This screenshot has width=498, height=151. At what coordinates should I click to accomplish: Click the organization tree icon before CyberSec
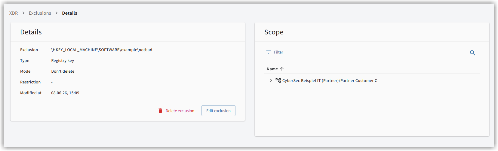click(x=278, y=80)
